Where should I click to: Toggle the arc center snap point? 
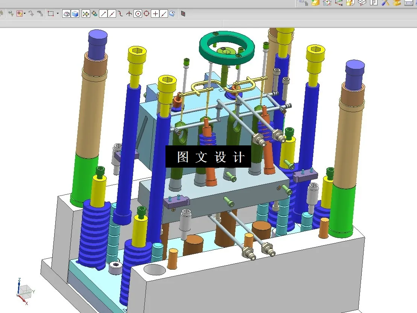[x=138, y=14]
